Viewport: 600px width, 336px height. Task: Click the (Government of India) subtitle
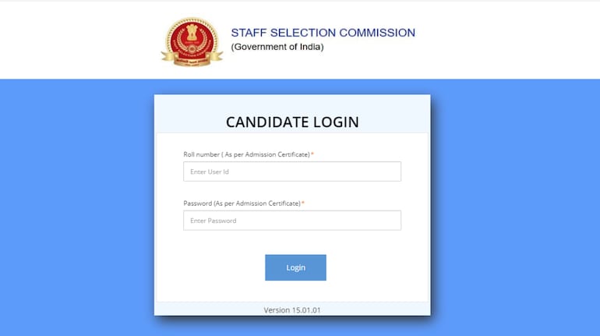point(277,47)
